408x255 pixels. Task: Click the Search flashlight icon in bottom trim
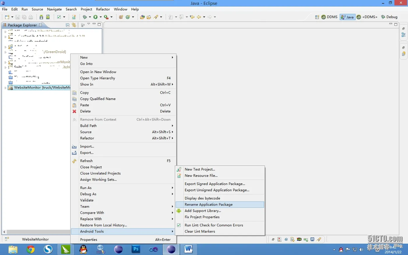click(319, 240)
